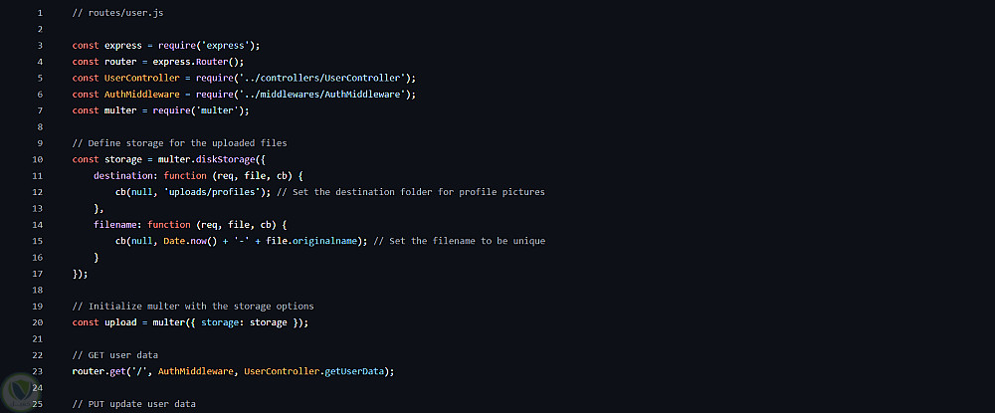Click the upload constant name

120,322
